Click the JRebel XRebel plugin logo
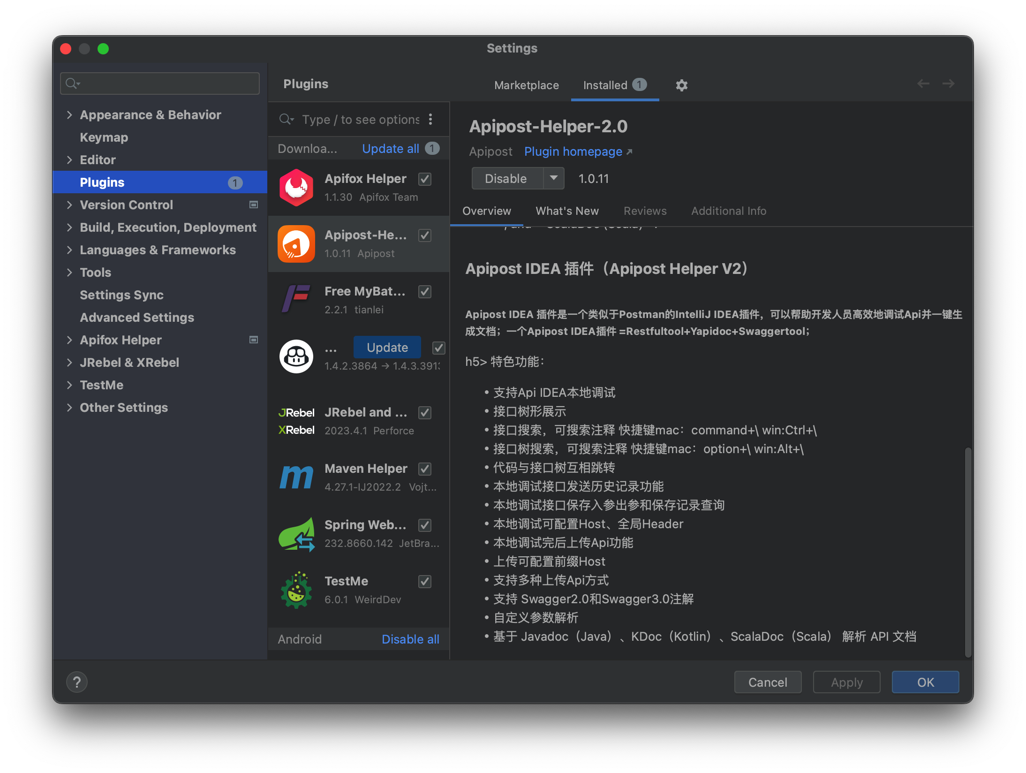This screenshot has width=1026, height=773. click(x=296, y=421)
